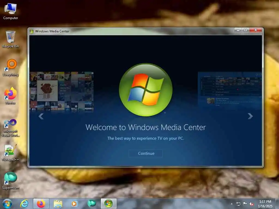The height and width of the screenshot is (209, 279).
Task: Open the Windows Start menu orb
Action: (7, 204)
